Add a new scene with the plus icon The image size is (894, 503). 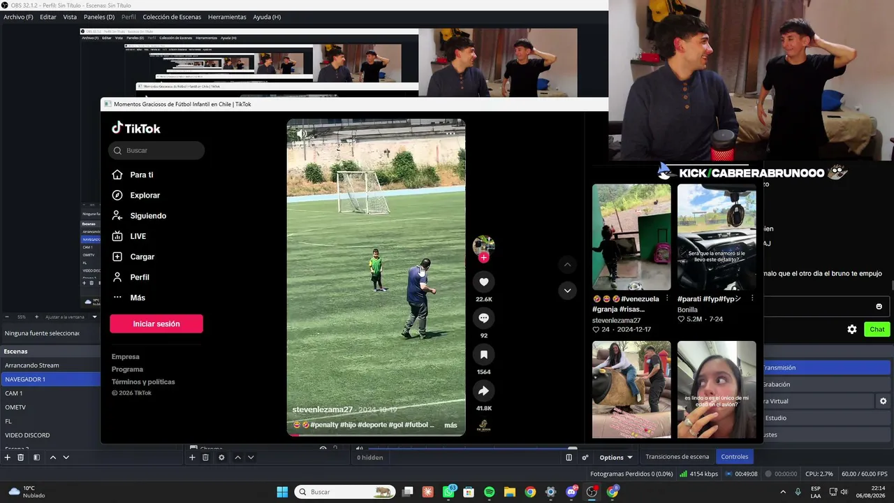(8, 458)
